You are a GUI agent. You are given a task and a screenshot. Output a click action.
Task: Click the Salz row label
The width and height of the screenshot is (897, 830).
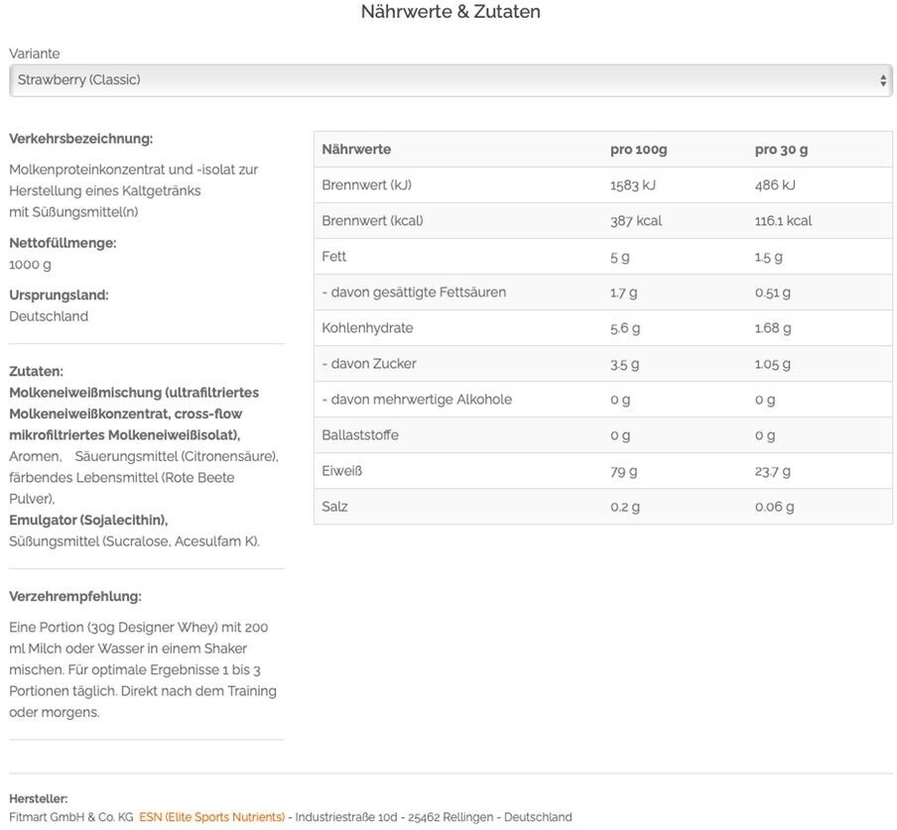pos(334,507)
